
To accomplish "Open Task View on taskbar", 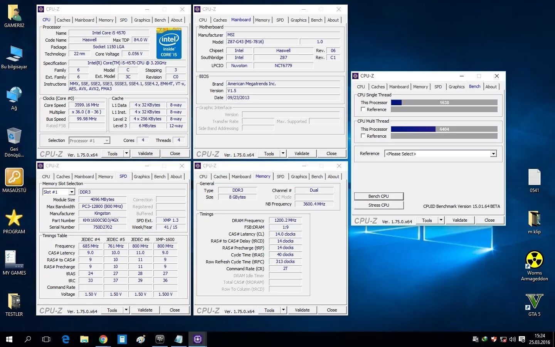I will pyautogui.click(x=46, y=339).
